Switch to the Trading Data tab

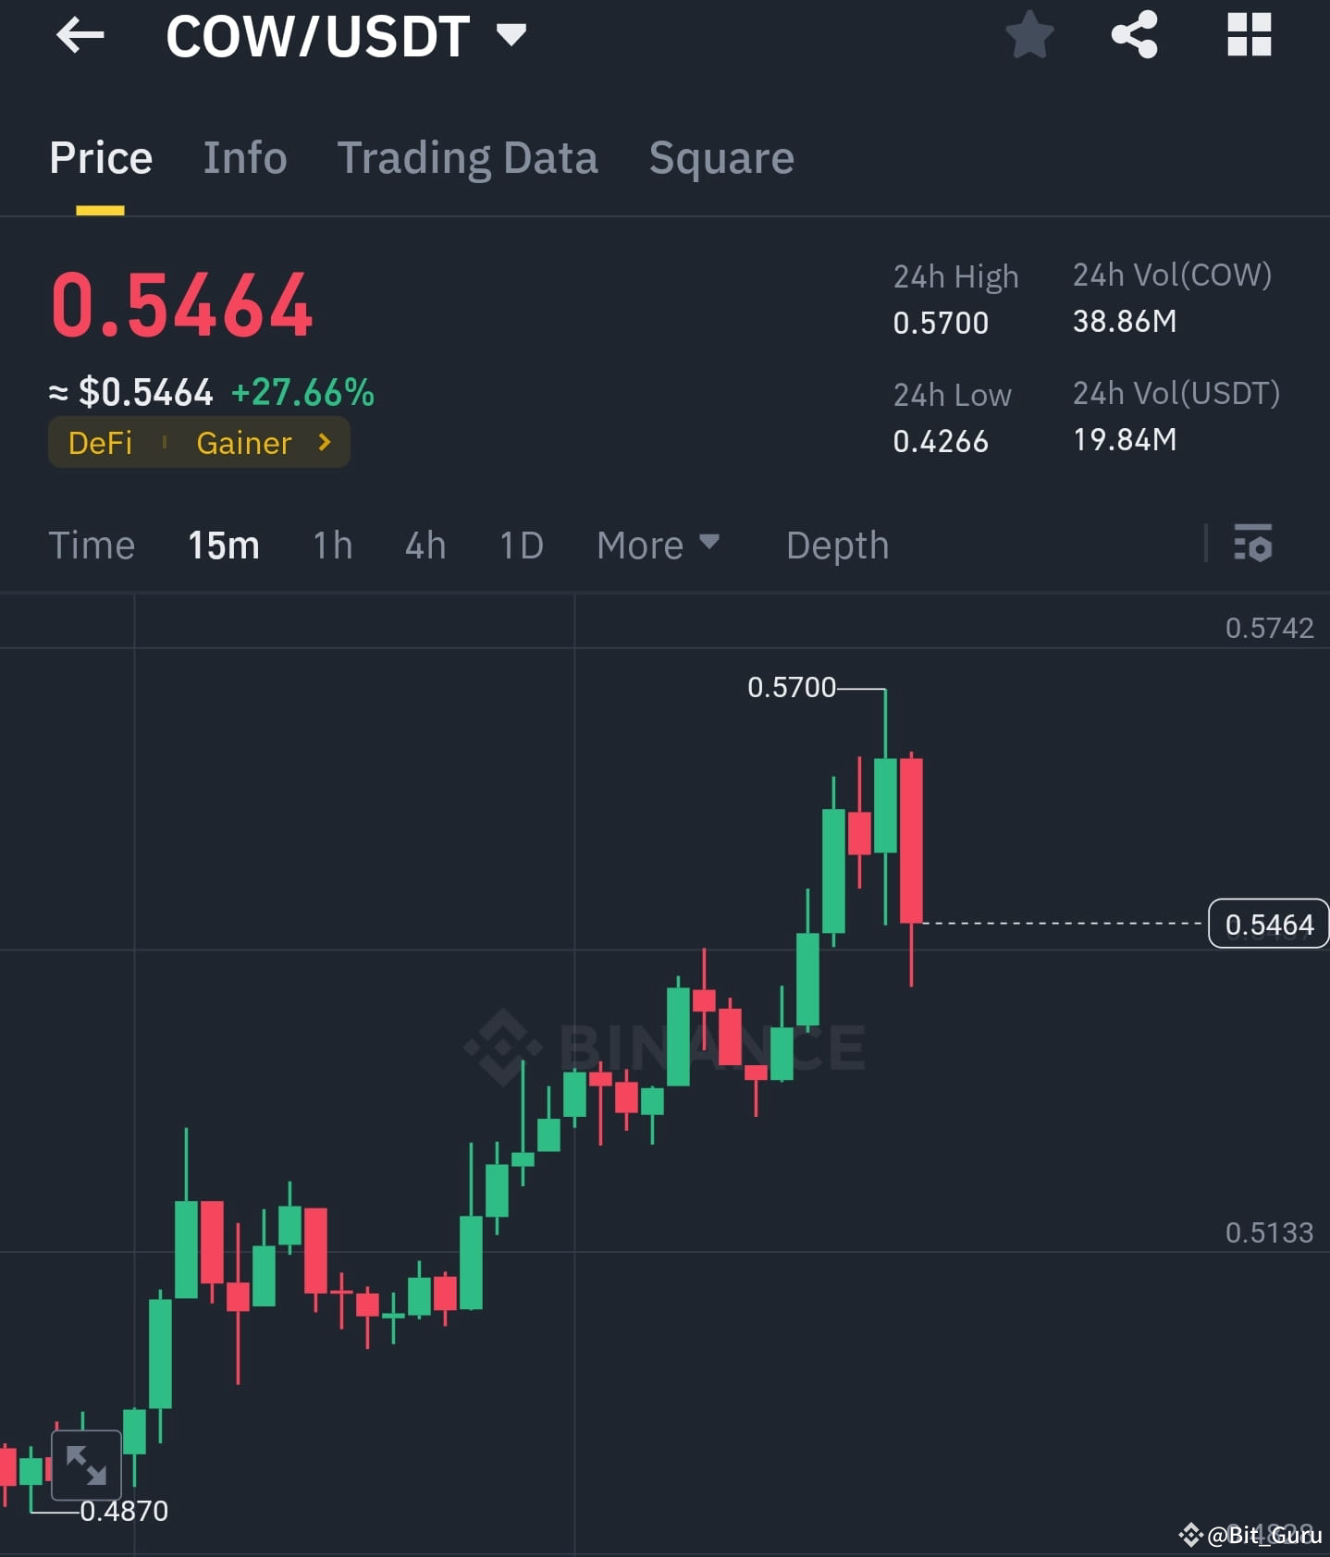click(468, 157)
